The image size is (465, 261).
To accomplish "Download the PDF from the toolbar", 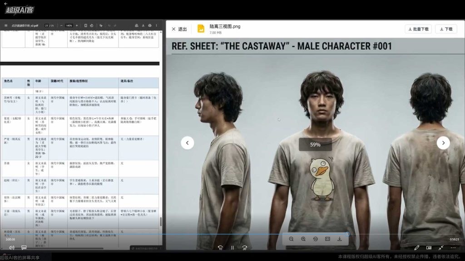I will point(143,25).
